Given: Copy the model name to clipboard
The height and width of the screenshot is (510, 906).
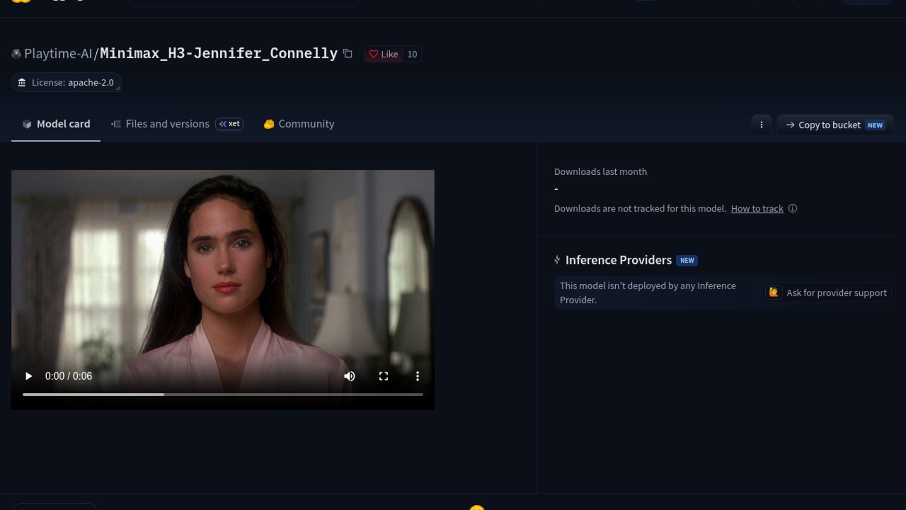Looking at the screenshot, I should [348, 54].
